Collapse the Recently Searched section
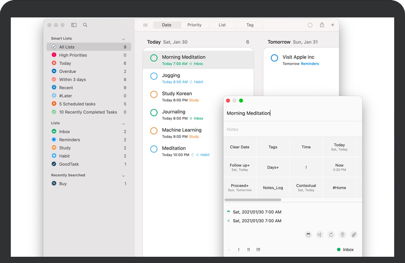Image resolution: width=405 pixels, height=263 pixels. 123,176
